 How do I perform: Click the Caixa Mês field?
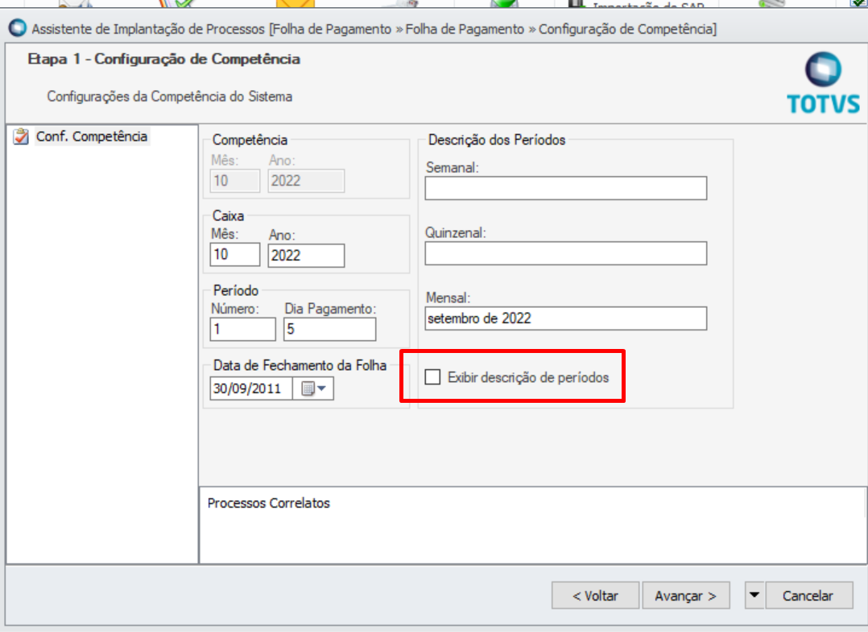pos(235,255)
